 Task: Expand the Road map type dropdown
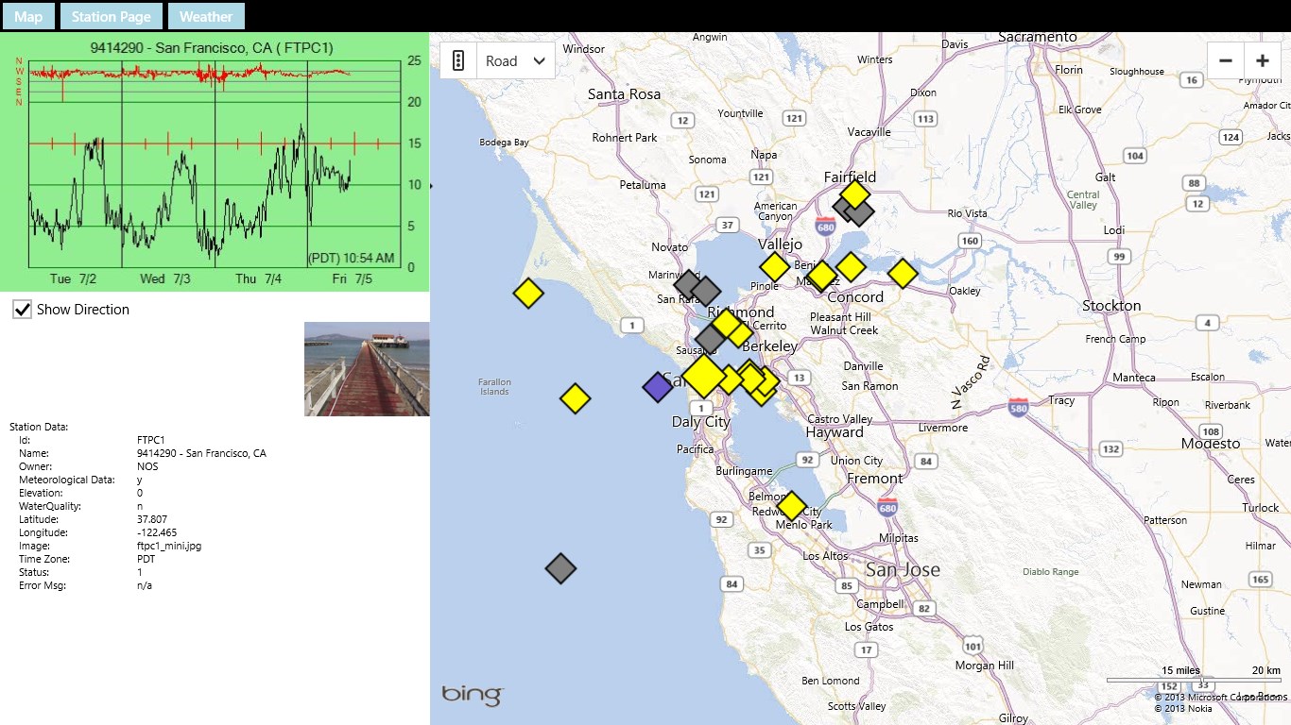pos(515,60)
